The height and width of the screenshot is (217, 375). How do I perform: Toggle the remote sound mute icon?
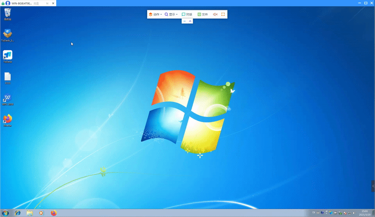tap(215, 14)
